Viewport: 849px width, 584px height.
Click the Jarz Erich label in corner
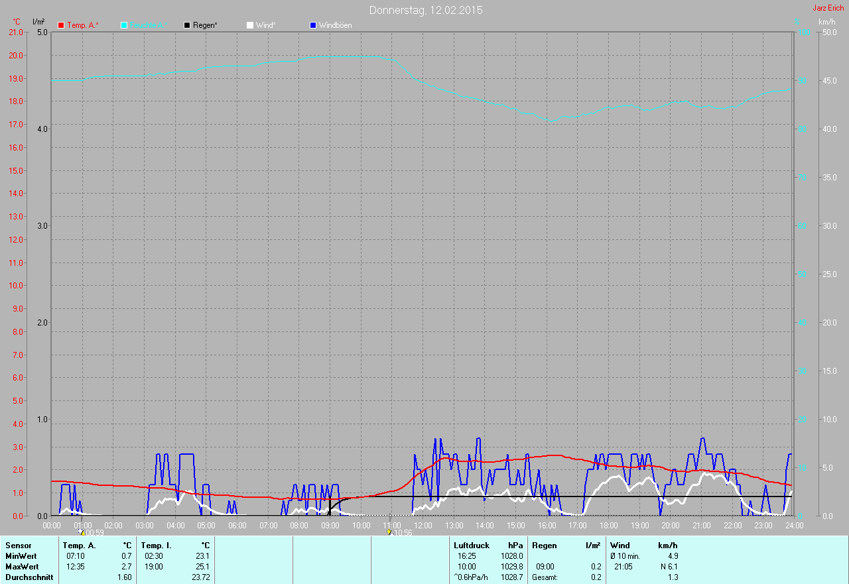828,8
